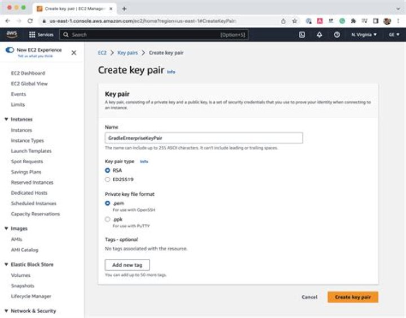
Task: Bookmark this page with the star icon
Action: [294, 21]
